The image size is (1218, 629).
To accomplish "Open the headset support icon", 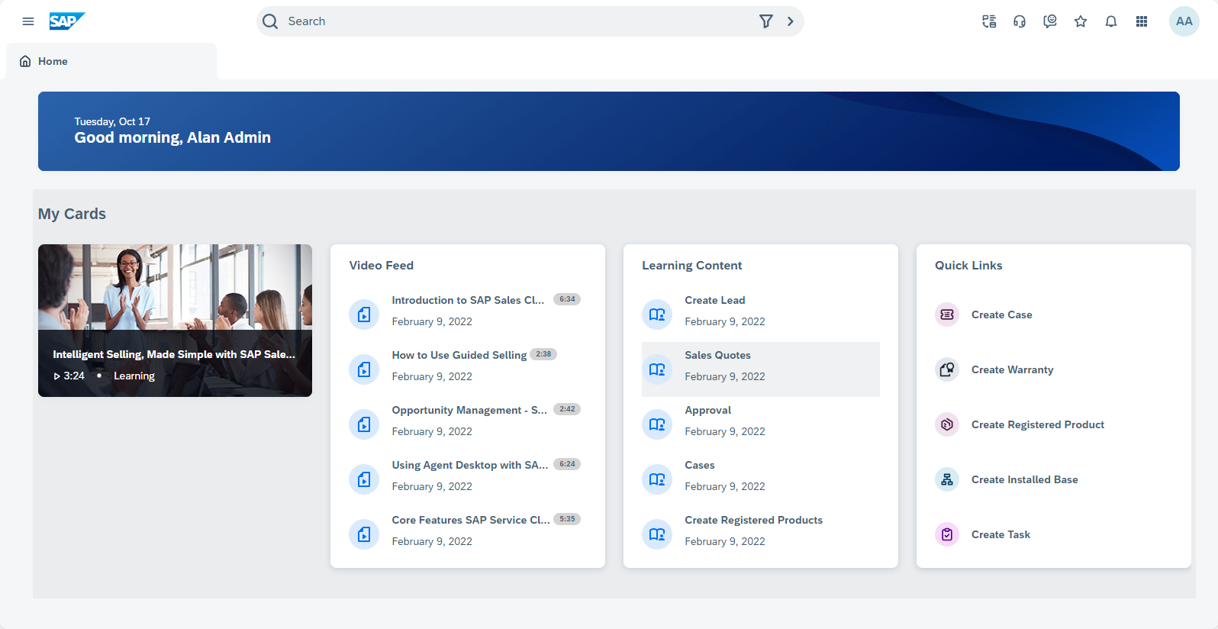I will [x=1020, y=21].
